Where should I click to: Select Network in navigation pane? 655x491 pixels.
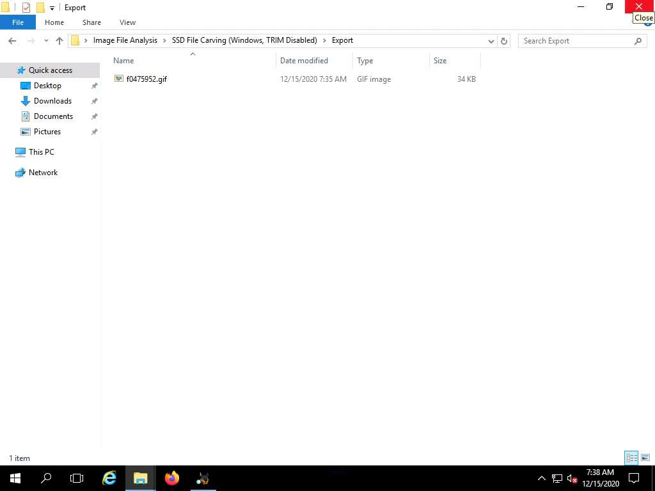pyautogui.click(x=43, y=173)
